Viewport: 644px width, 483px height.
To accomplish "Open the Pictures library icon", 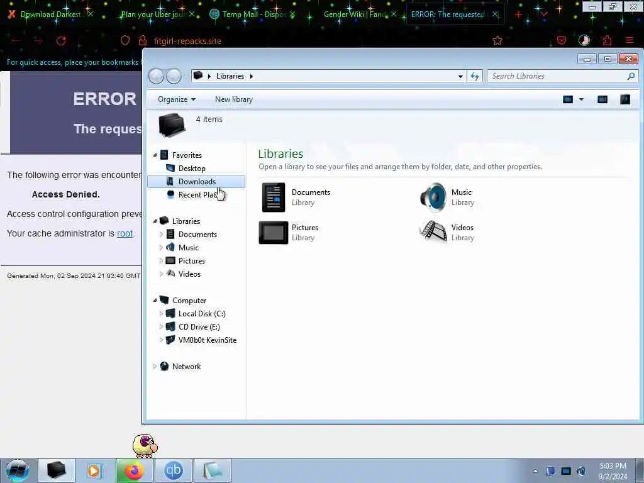I will pos(274,233).
